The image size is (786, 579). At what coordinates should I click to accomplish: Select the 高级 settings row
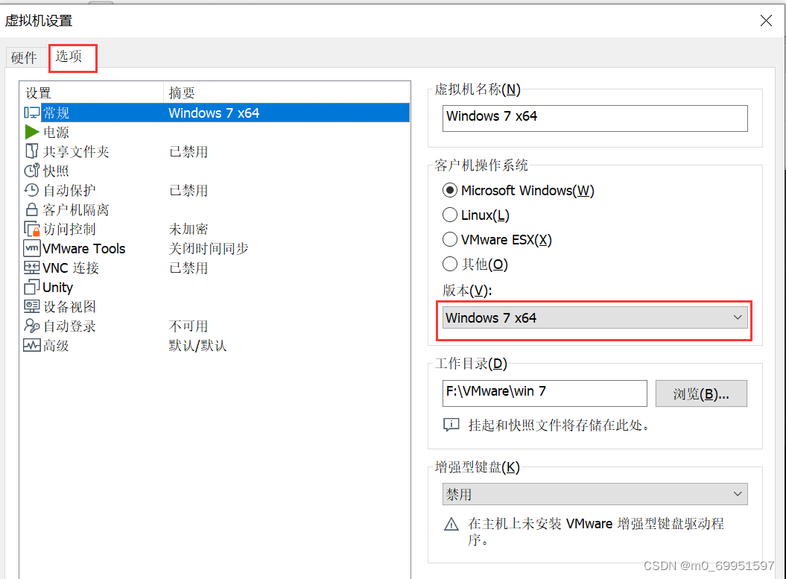coord(216,345)
